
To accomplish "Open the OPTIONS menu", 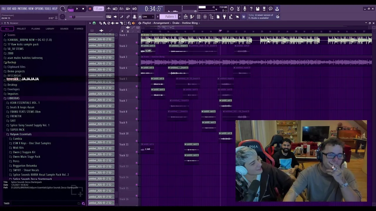I will pyautogui.click(x=39, y=9).
